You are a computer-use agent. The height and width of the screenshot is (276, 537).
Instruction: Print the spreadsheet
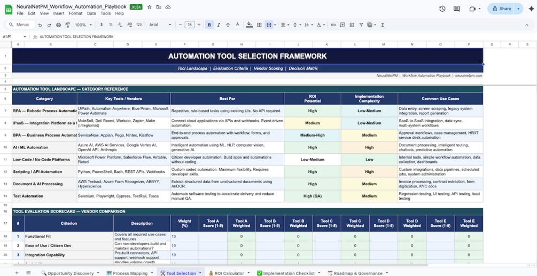(x=58, y=25)
